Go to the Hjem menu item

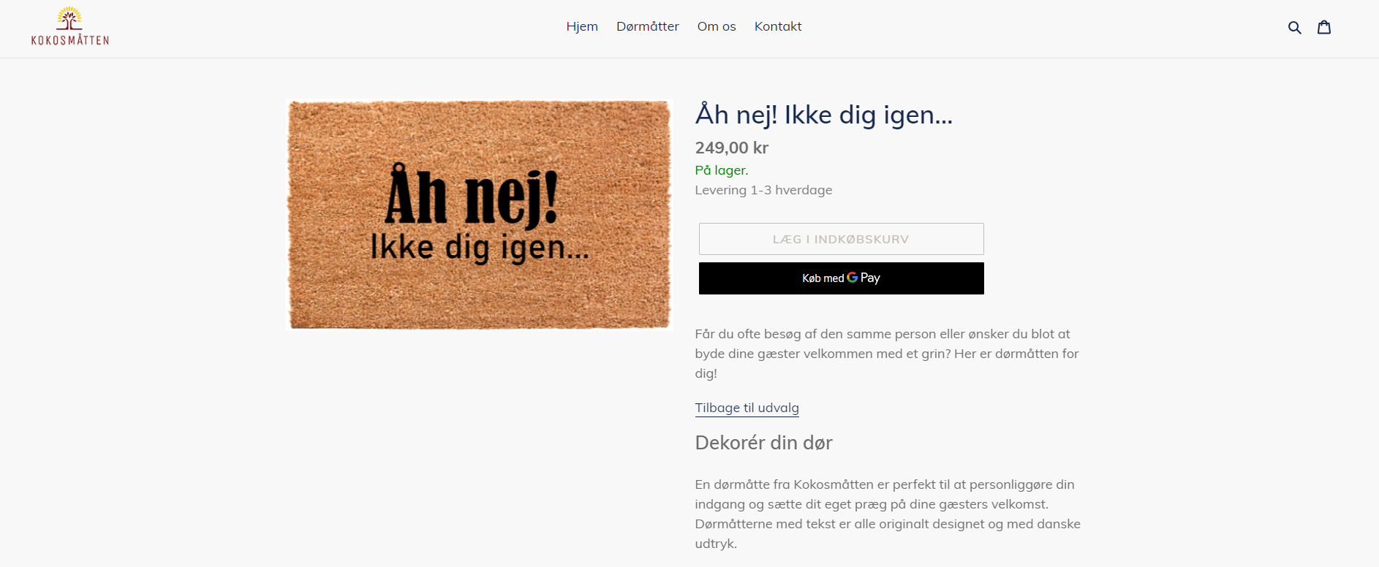pyautogui.click(x=582, y=26)
